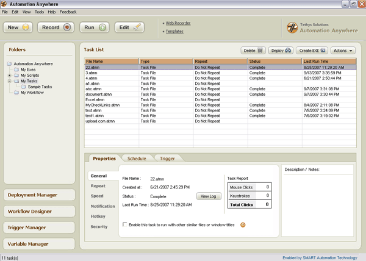366x261 pixels.
Task: Switch to the Trigger tab
Action: 167,159
